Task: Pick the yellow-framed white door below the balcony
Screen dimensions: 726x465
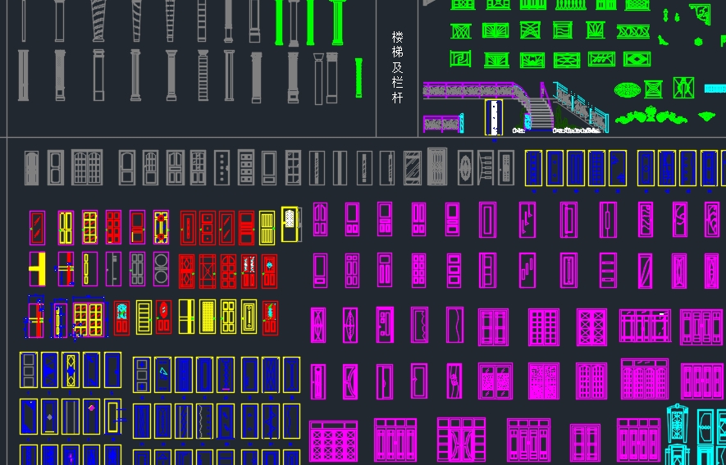Action: point(494,117)
